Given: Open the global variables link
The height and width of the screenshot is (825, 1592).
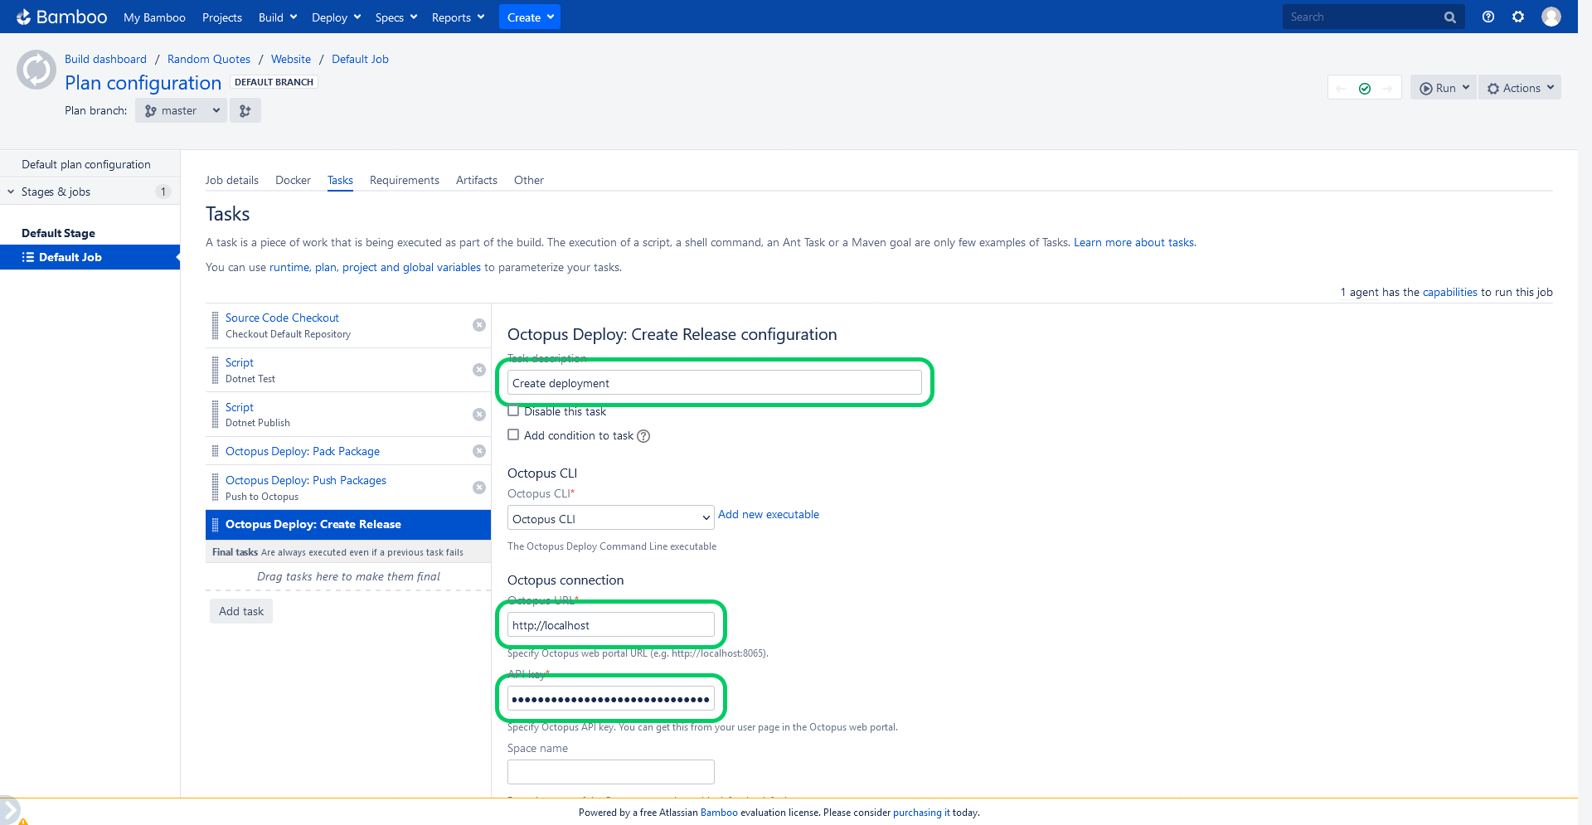Looking at the screenshot, I should point(375,267).
